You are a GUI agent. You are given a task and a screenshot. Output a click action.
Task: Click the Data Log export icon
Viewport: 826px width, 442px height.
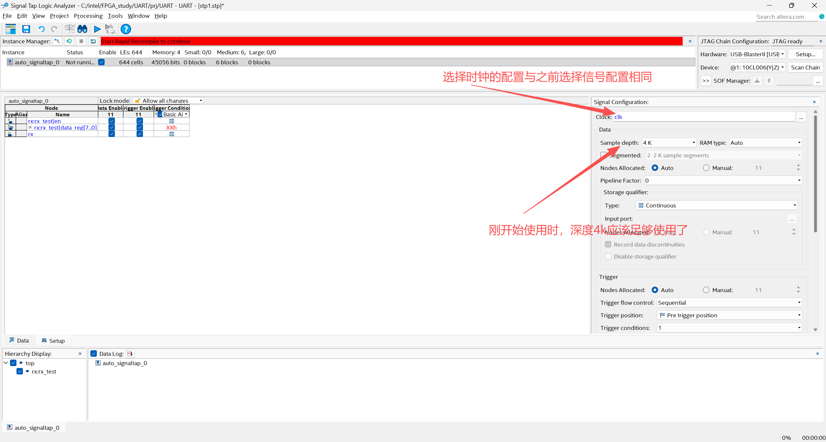click(130, 353)
